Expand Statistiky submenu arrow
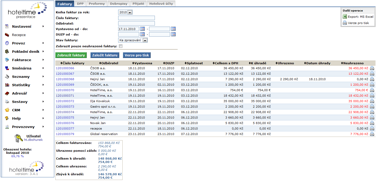 tap(43, 85)
